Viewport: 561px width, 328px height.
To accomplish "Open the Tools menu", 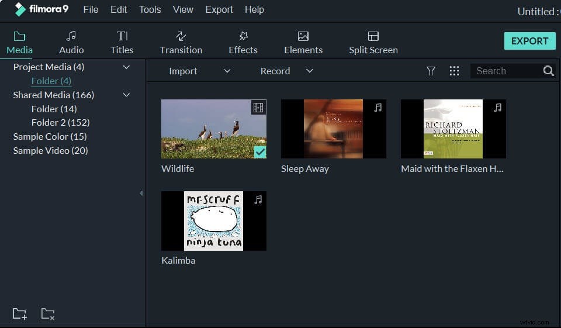I will 150,10.
